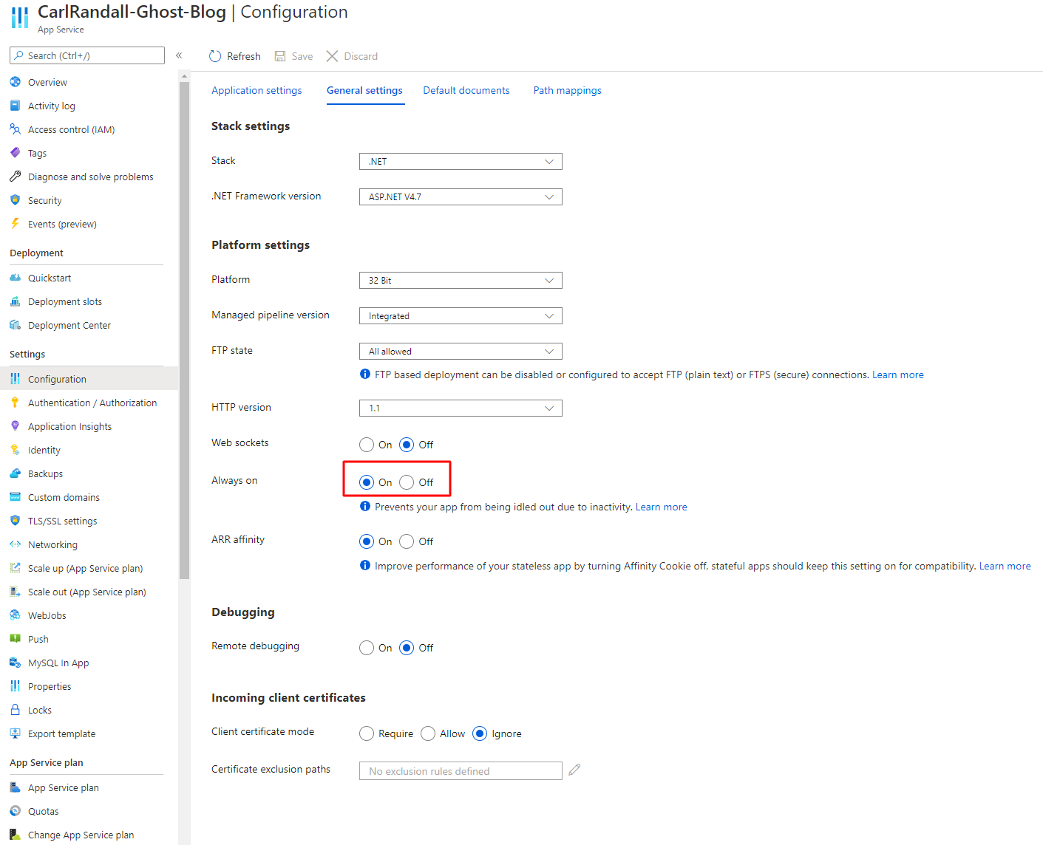This screenshot has height=845, width=1043.
Task: Select Ignore for Client certificate mode
Action: [480, 733]
